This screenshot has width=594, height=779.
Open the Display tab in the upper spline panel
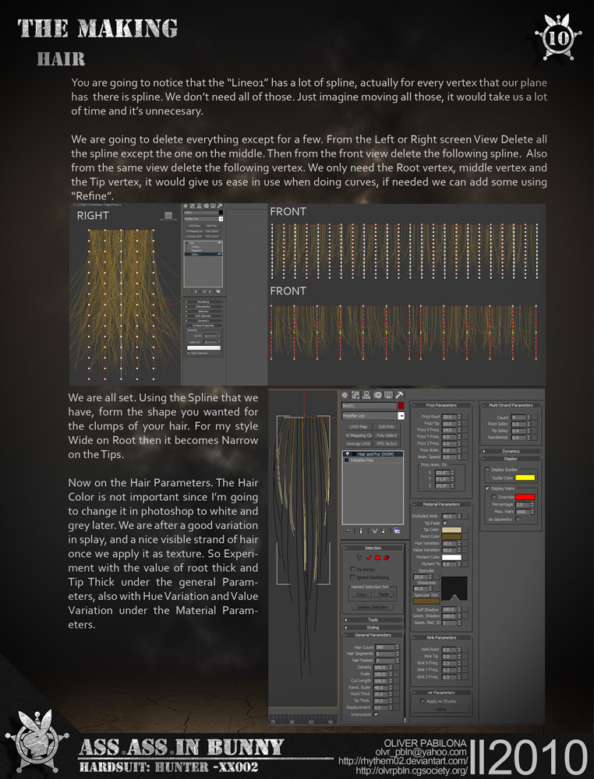tap(213, 206)
